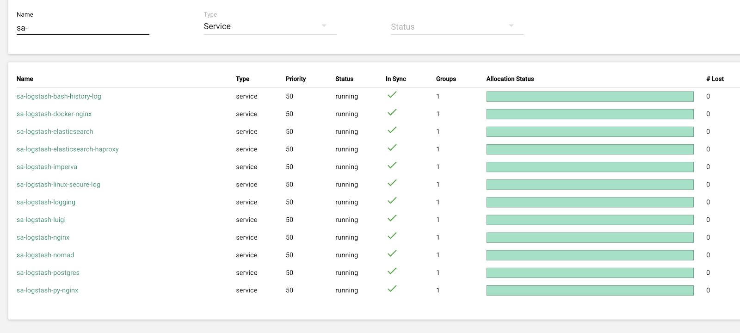Open the sa-logstash-elasticsearch job link

tap(55, 132)
